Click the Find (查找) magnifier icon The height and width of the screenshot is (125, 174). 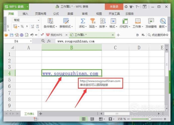163,21
